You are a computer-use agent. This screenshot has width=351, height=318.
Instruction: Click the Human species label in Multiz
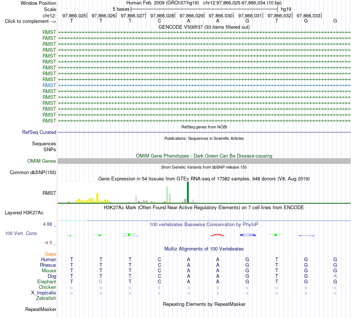pyautogui.click(x=48, y=259)
